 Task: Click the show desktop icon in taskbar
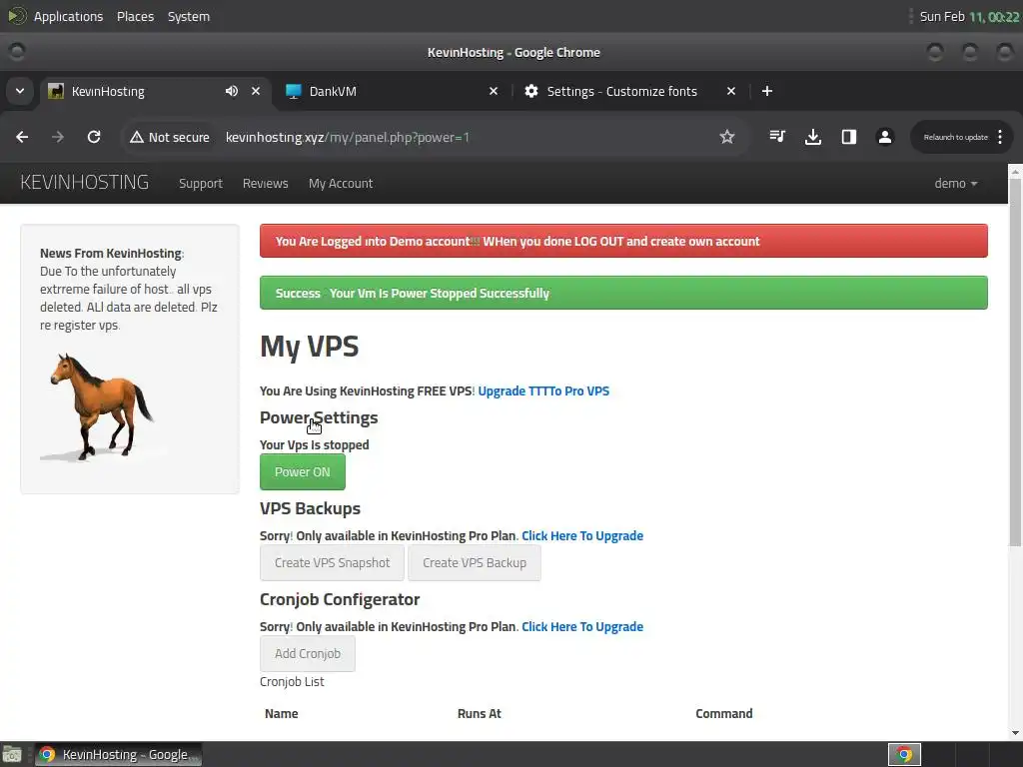[12, 755]
